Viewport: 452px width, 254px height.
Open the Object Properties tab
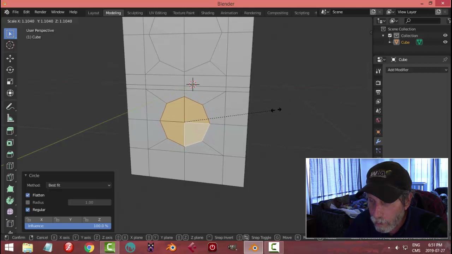click(x=378, y=131)
